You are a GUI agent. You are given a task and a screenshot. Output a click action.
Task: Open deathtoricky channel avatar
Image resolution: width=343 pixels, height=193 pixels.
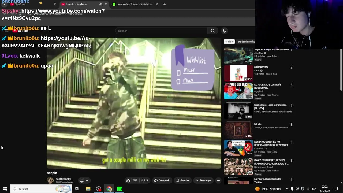pyautogui.click(x=50, y=180)
